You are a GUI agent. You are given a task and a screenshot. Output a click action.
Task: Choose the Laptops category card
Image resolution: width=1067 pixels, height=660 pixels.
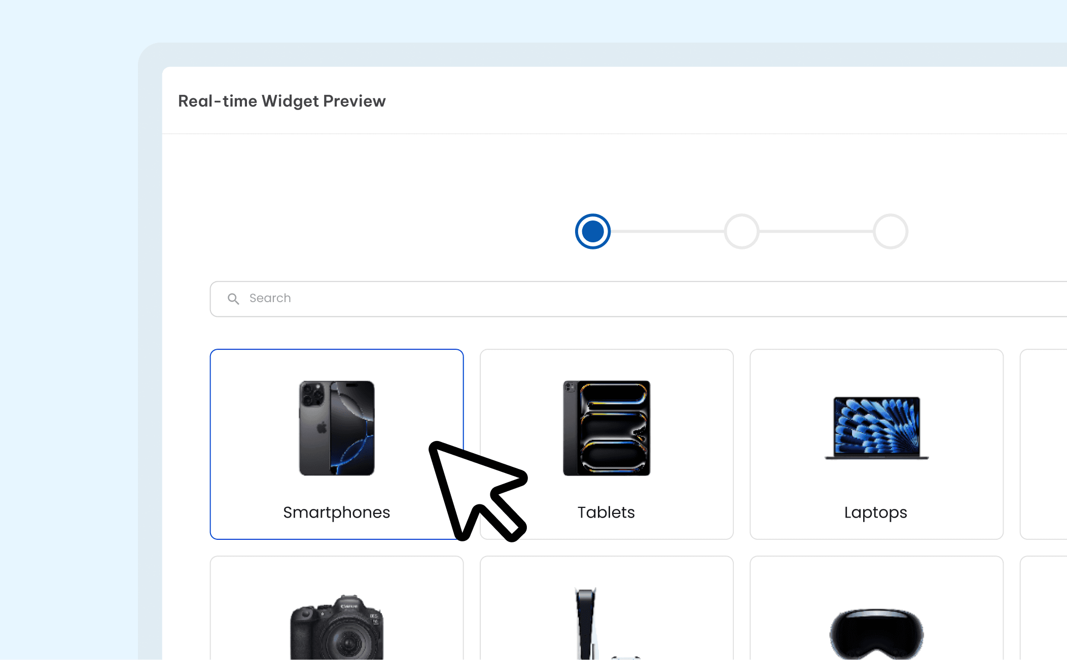pyautogui.click(x=876, y=444)
